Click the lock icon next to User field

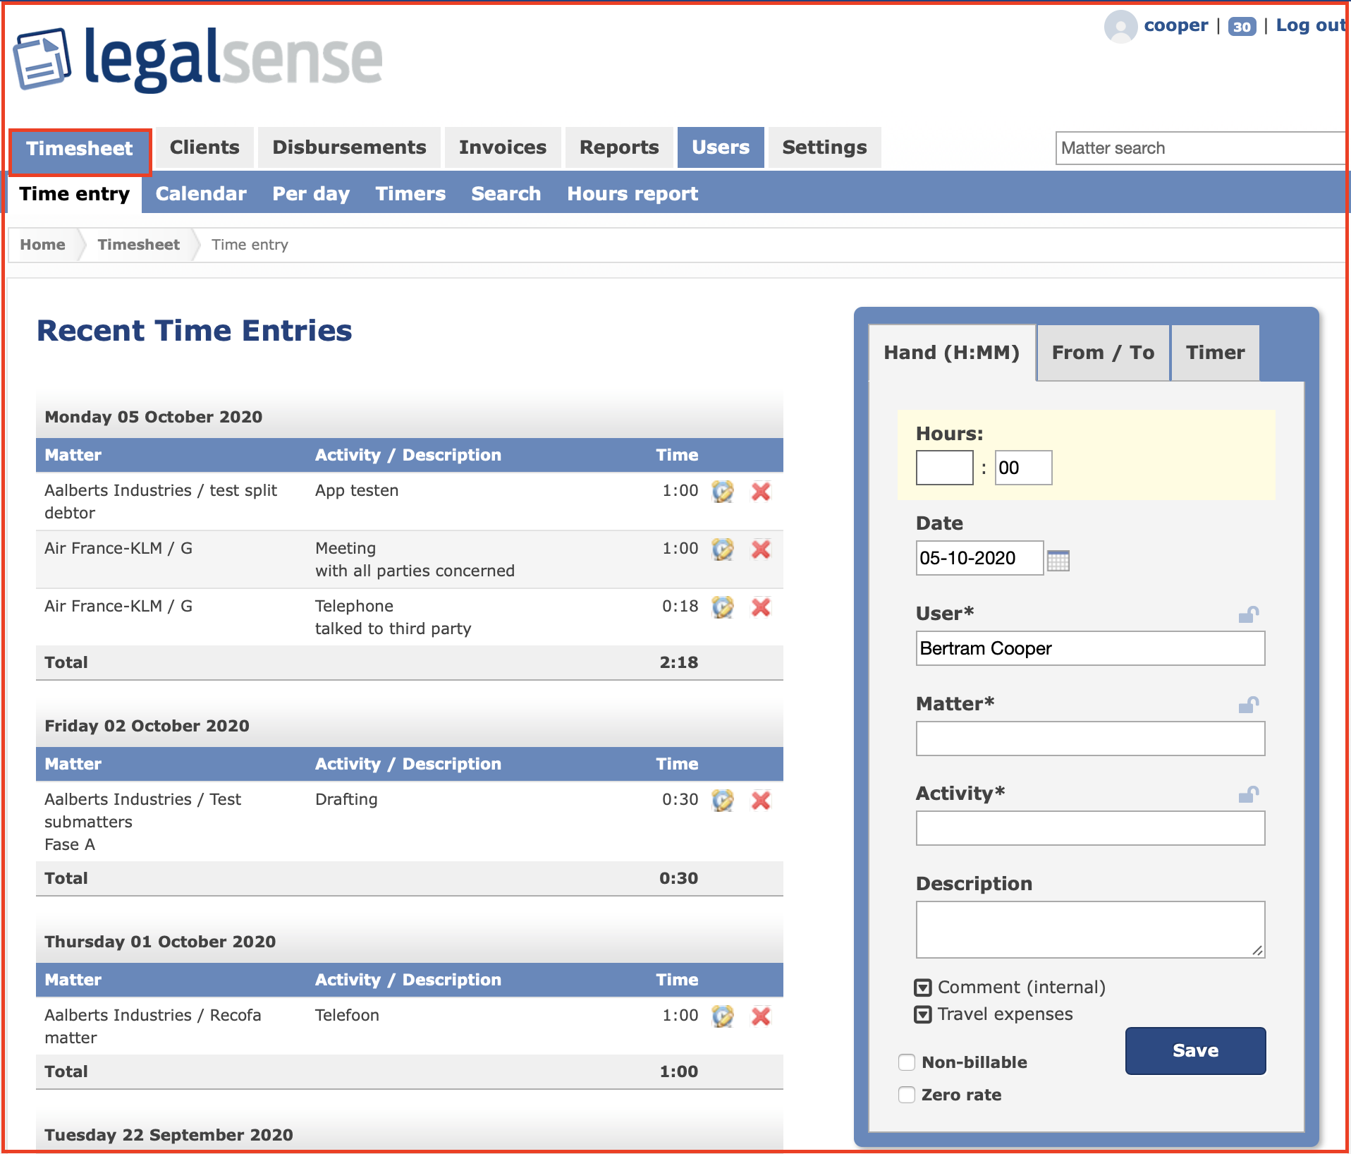click(1248, 614)
